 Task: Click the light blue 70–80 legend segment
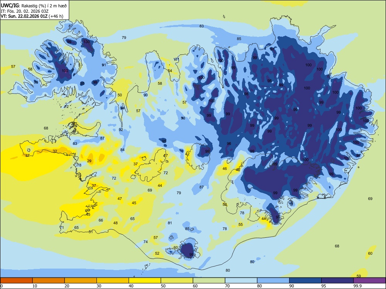pos(241,281)
